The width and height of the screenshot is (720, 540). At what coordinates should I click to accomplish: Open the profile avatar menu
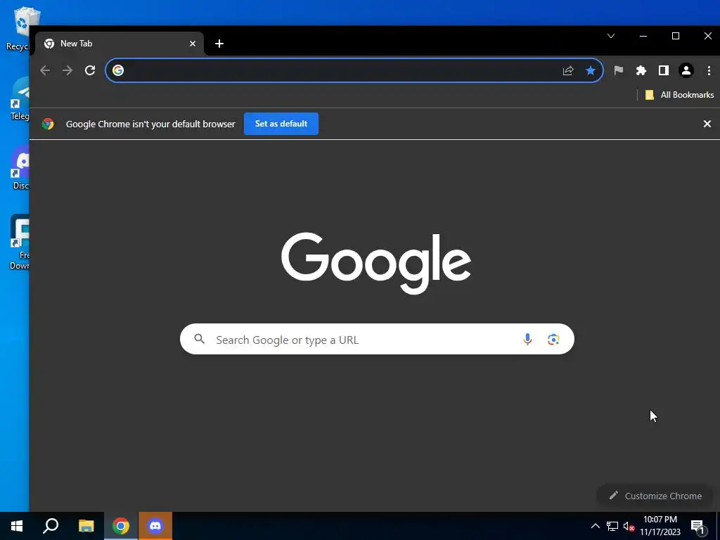(686, 70)
